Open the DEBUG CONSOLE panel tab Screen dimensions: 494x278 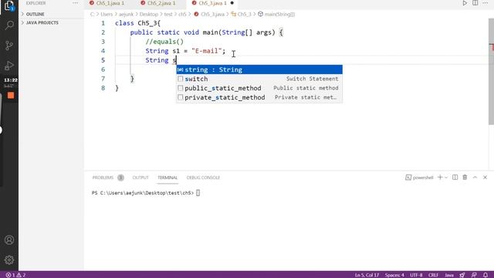(x=203, y=178)
